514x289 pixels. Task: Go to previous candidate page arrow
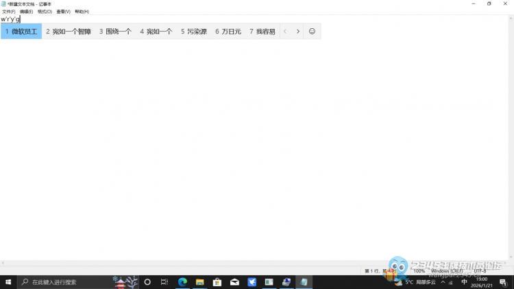[285, 32]
